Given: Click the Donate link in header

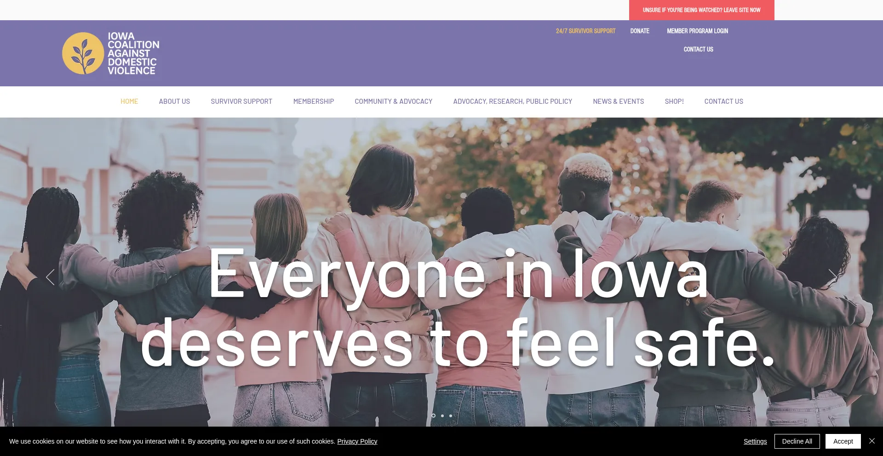Looking at the screenshot, I should coord(640,31).
